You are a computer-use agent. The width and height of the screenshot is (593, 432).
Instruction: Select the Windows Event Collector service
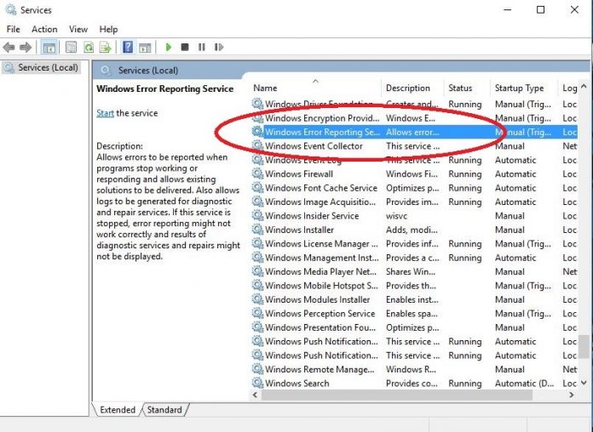coord(314,146)
